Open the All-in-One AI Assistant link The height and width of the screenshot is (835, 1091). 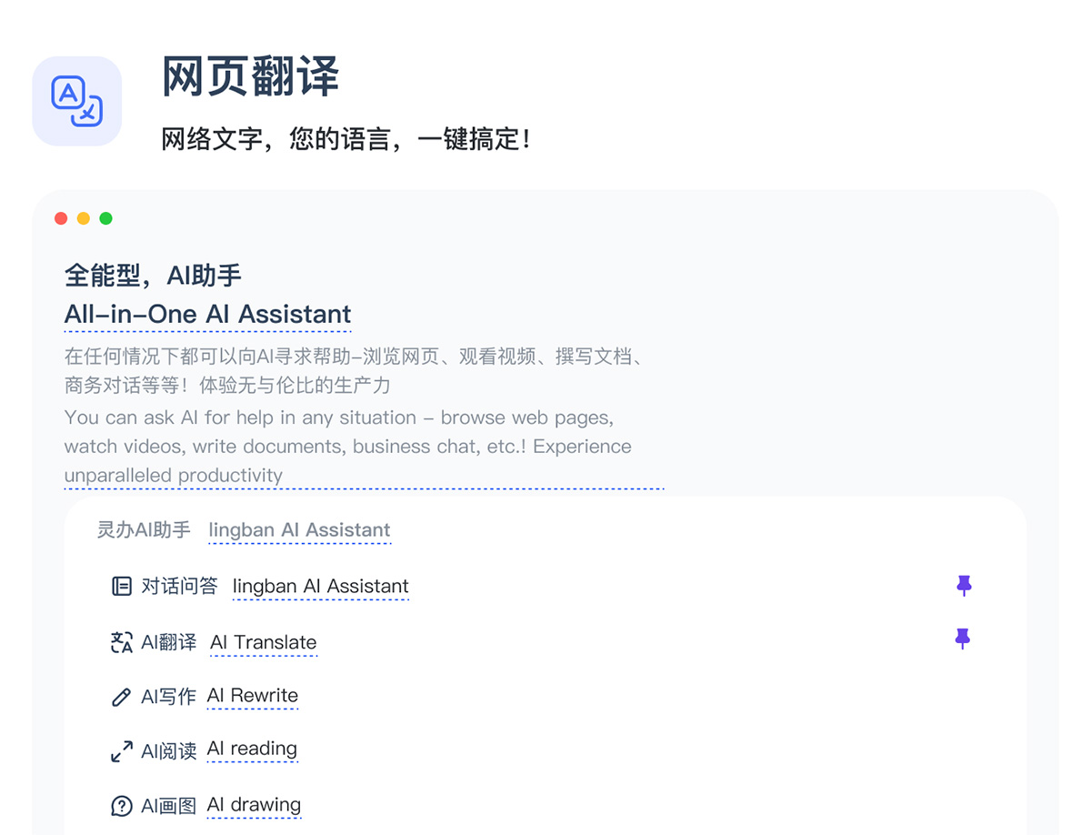pos(207,314)
